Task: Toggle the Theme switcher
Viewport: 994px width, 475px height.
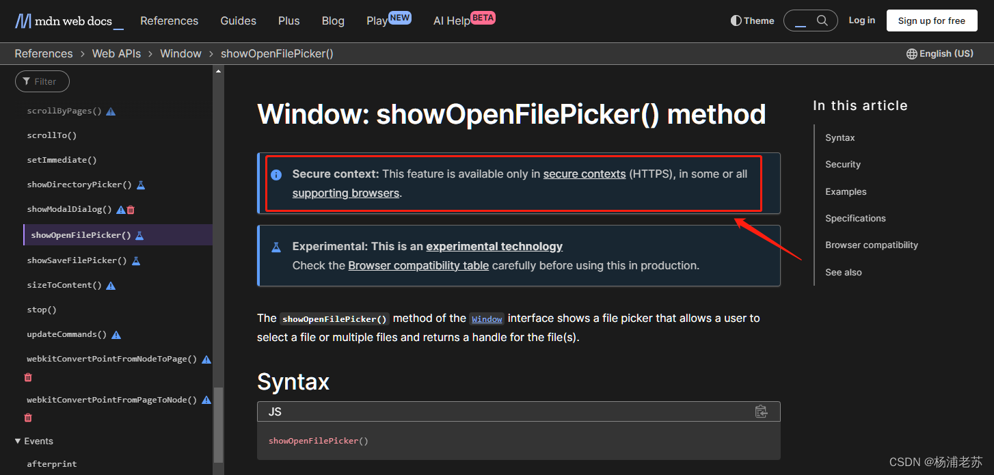Action: 752,21
